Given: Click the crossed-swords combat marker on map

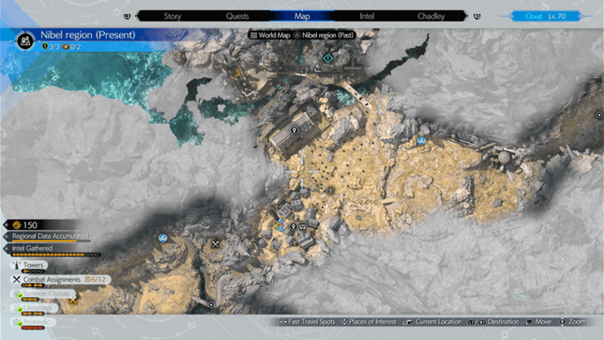Looking at the screenshot, I should (216, 244).
